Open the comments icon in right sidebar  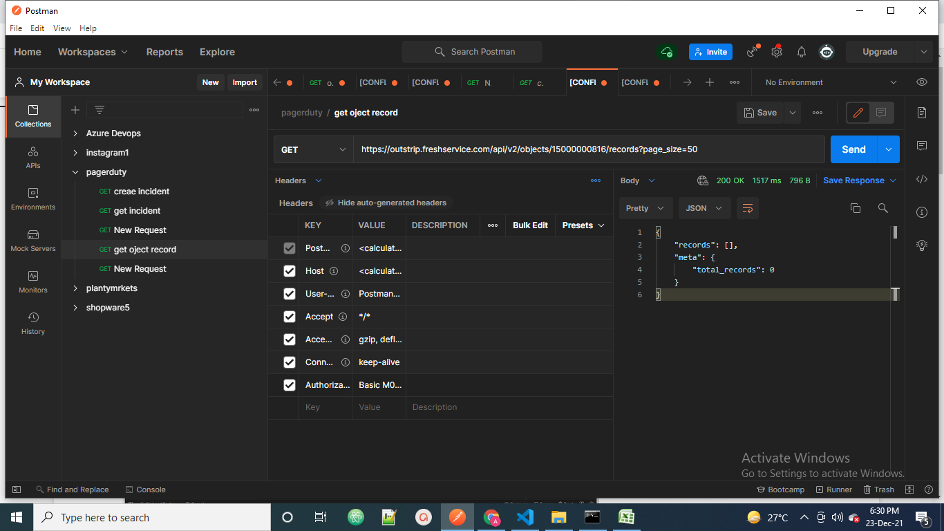922,146
